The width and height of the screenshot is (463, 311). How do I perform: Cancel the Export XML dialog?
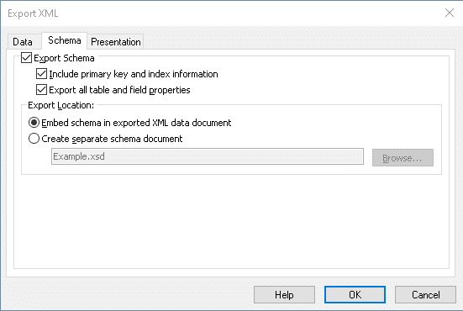tap(425, 294)
